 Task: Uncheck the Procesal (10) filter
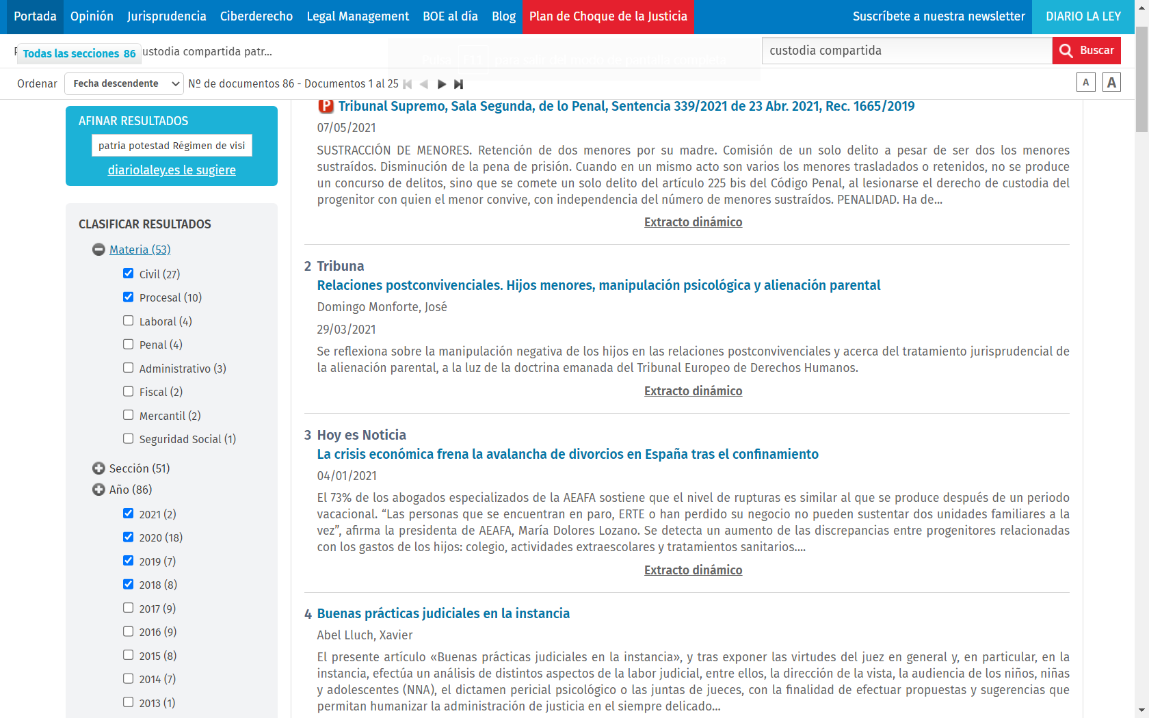click(128, 297)
